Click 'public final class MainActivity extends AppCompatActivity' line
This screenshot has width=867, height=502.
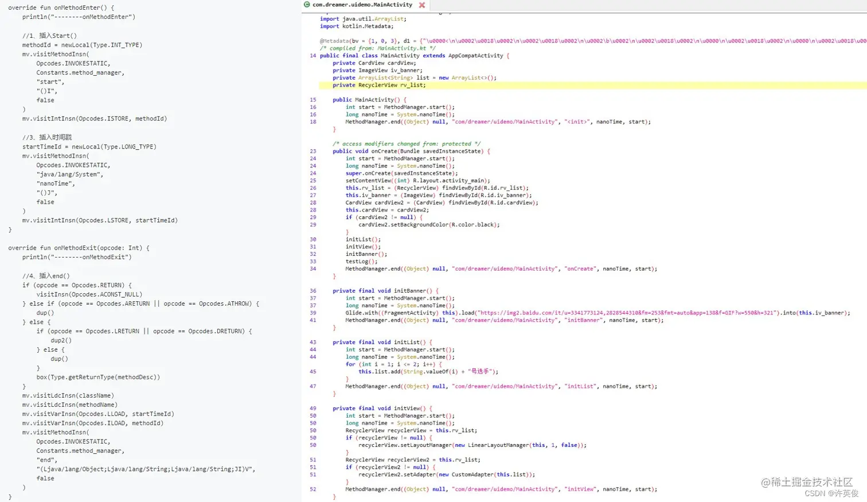coord(415,56)
